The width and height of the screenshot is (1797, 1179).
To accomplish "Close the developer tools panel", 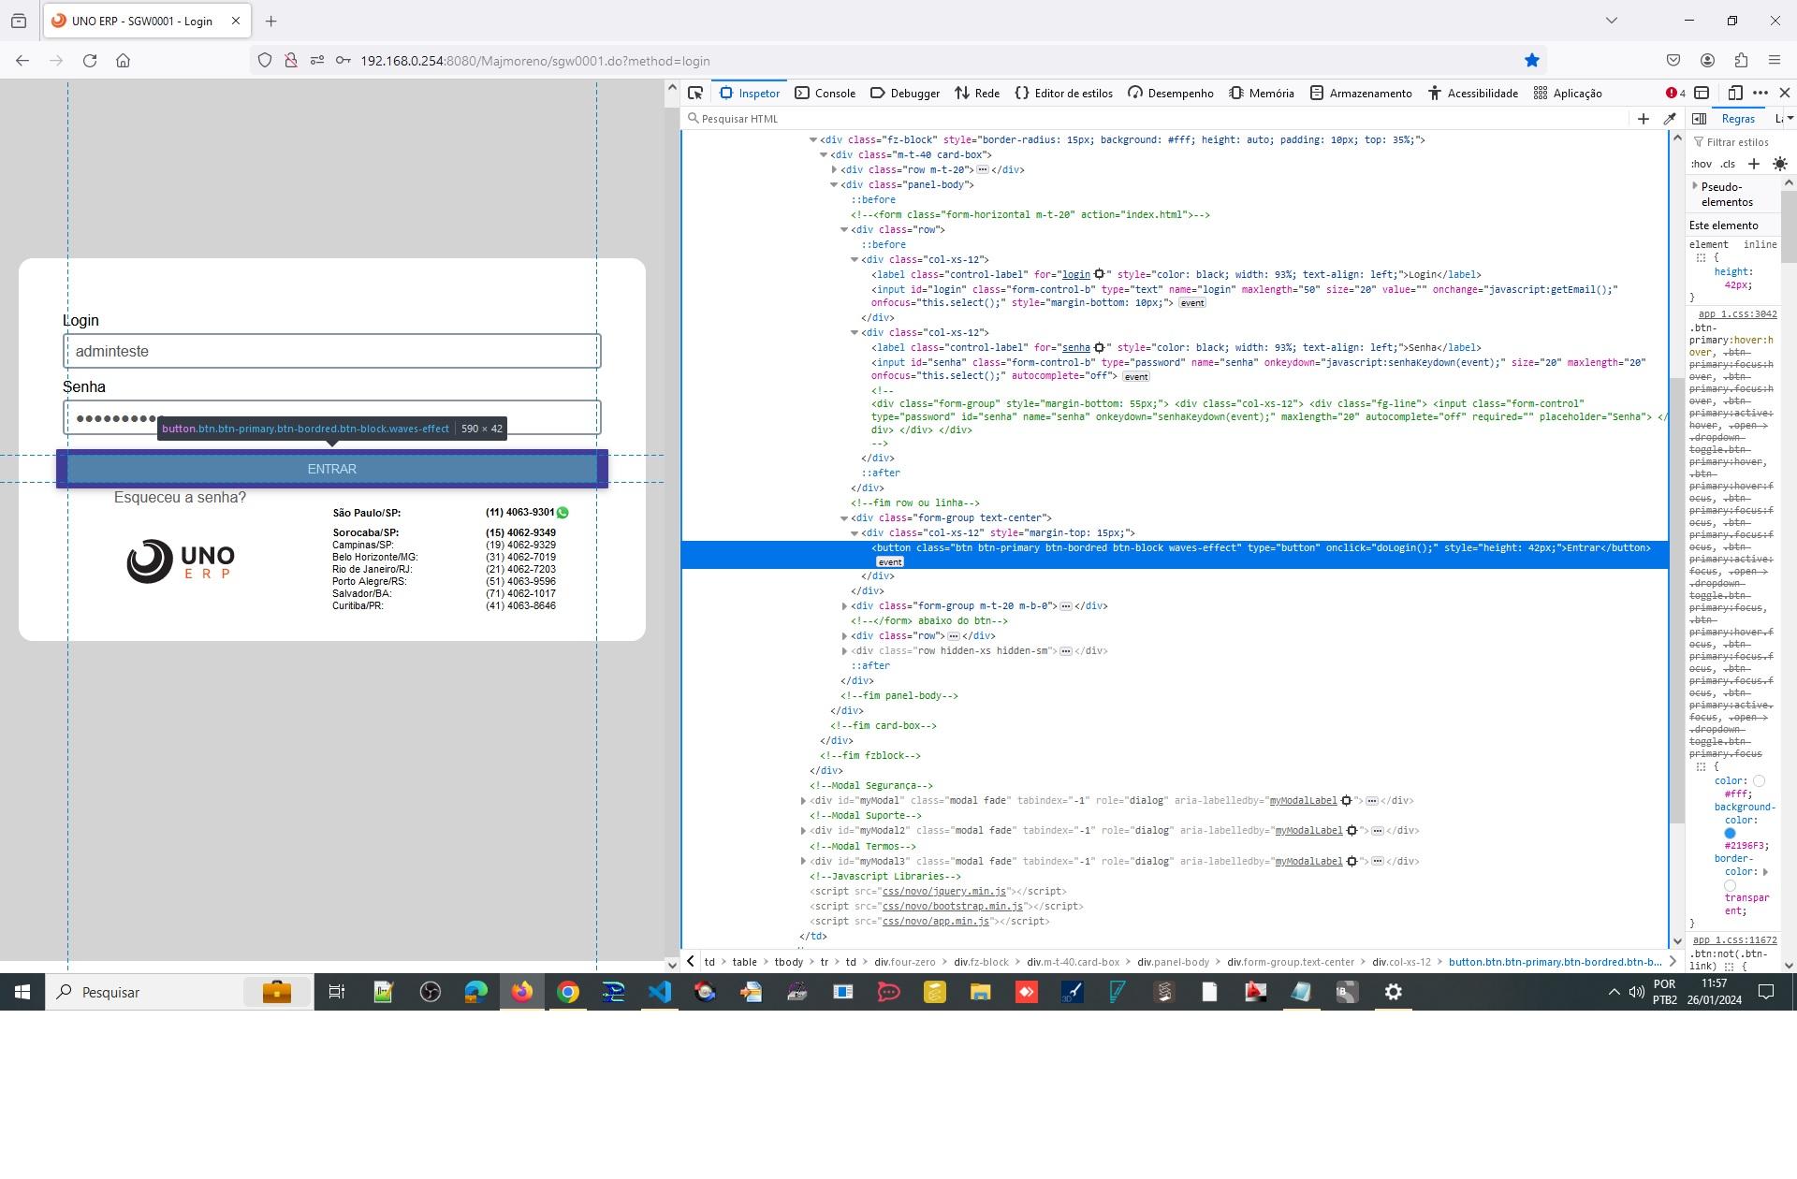I will pyautogui.click(x=1785, y=93).
